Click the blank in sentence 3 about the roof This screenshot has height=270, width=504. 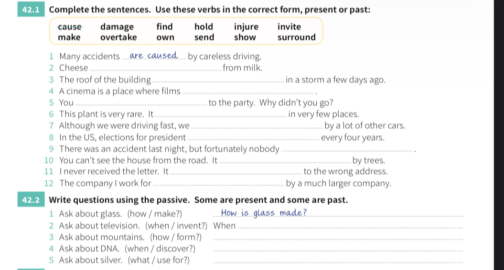pyautogui.click(x=218, y=80)
